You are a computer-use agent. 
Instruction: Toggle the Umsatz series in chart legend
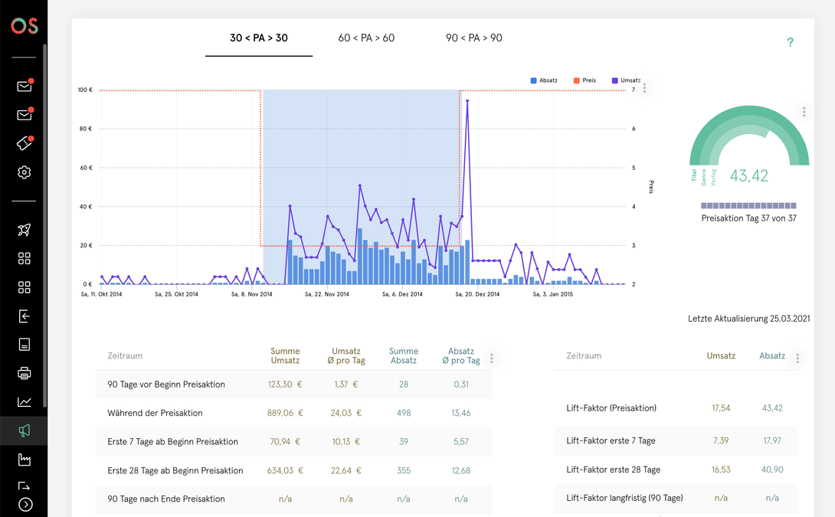[x=627, y=80]
